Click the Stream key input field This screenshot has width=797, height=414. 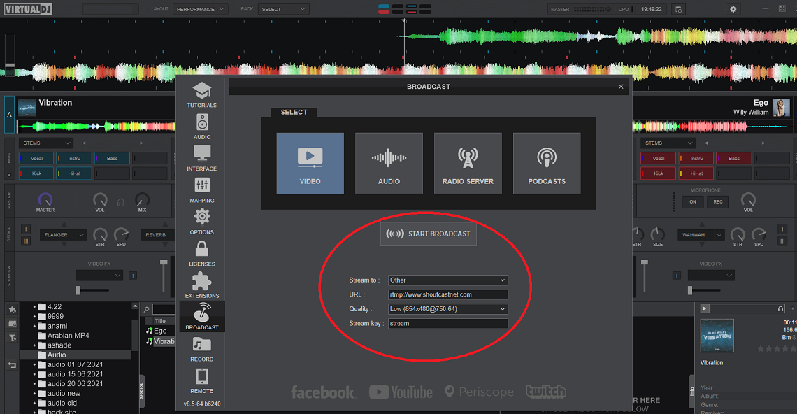(x=447, y=323)
